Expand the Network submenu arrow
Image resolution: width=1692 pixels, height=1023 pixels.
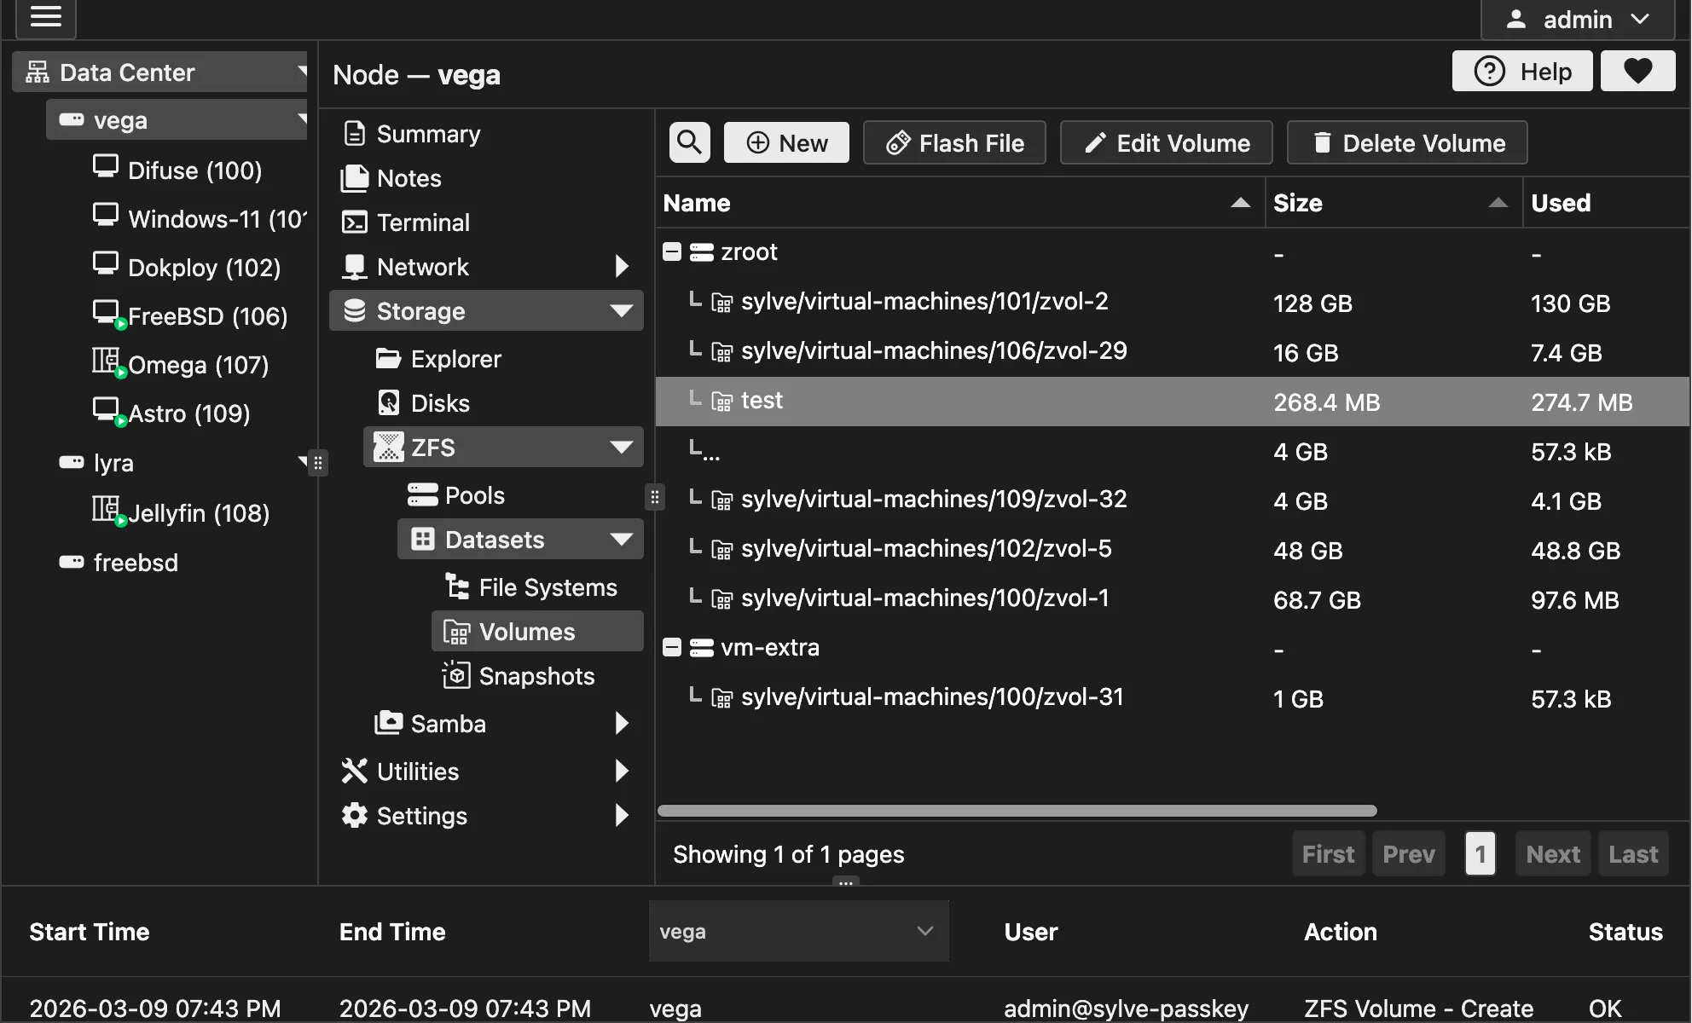[622, 267]
